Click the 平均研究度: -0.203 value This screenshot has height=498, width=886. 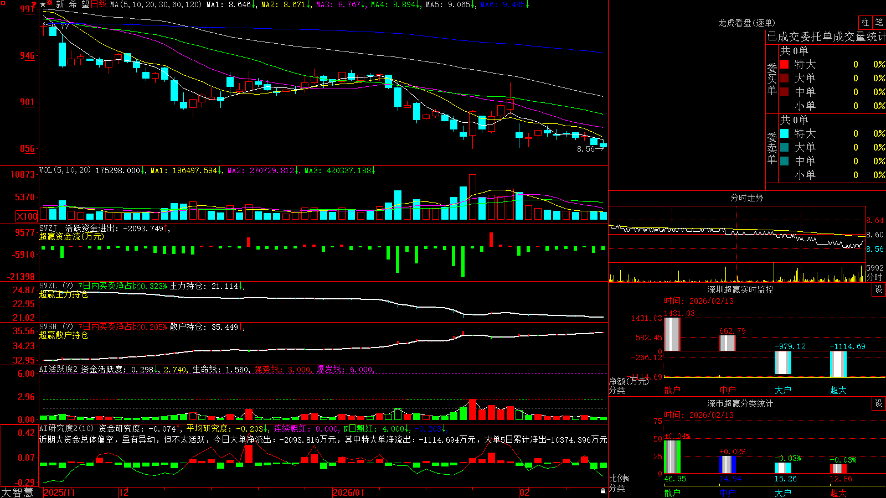(228, 428)
